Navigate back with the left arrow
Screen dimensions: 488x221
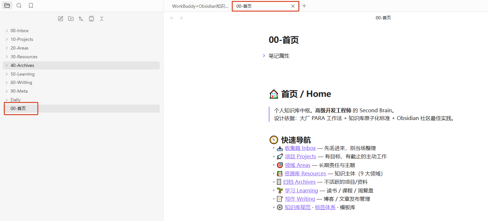click(172, 18)
